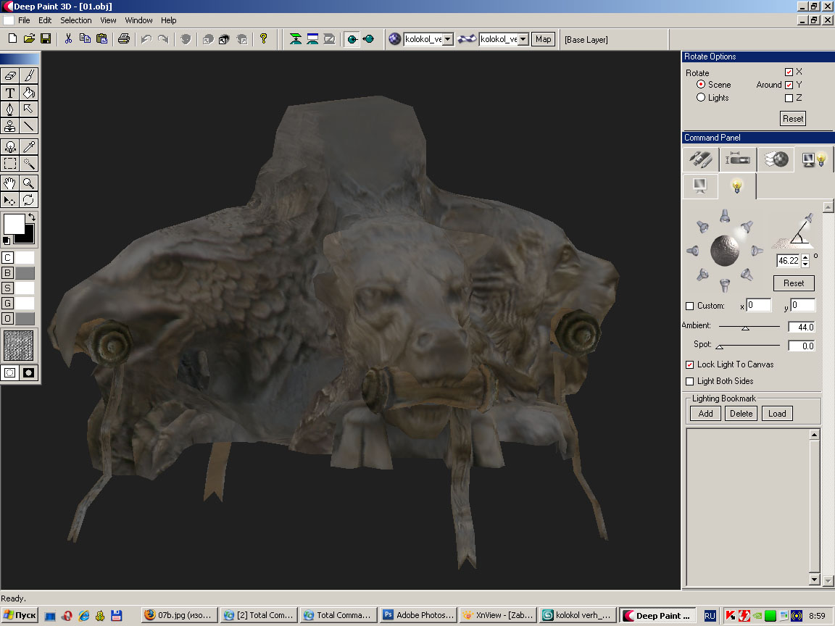The image size is (835, 626).
Task: Click the Save disk icon in toolbar
Action: [45, 39]
